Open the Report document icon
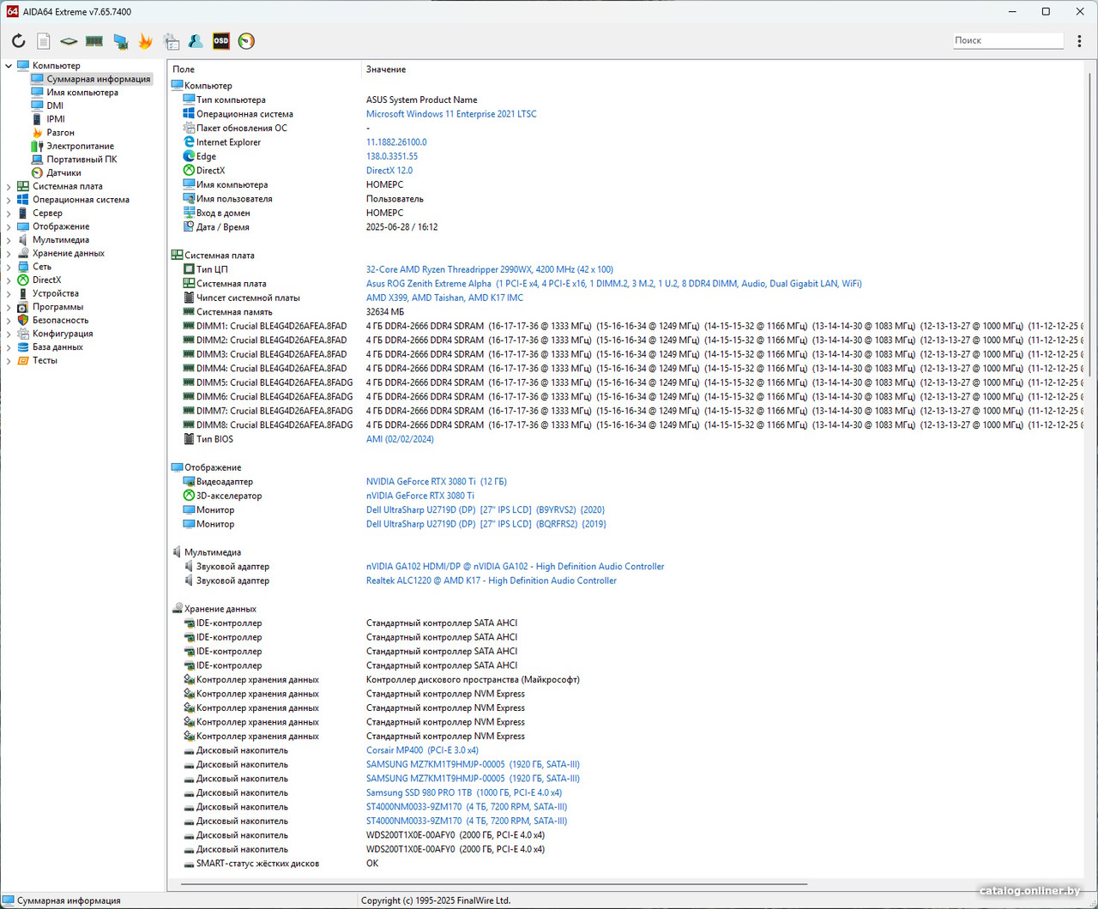Image resolution: width=1098 pixels, height=909 pixels. [44, 41]
